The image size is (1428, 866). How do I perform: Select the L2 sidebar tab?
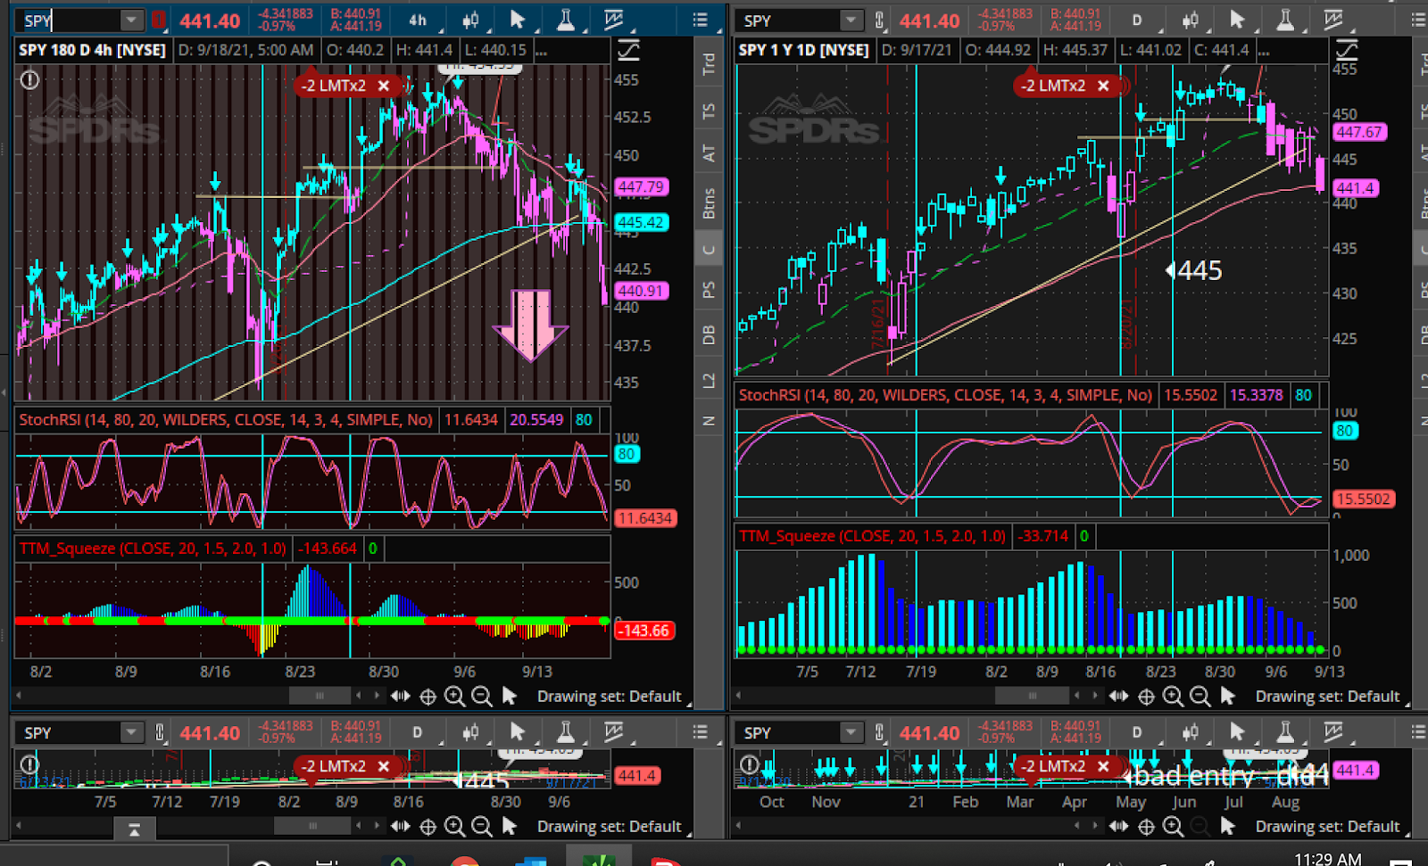tap(709, 381)
